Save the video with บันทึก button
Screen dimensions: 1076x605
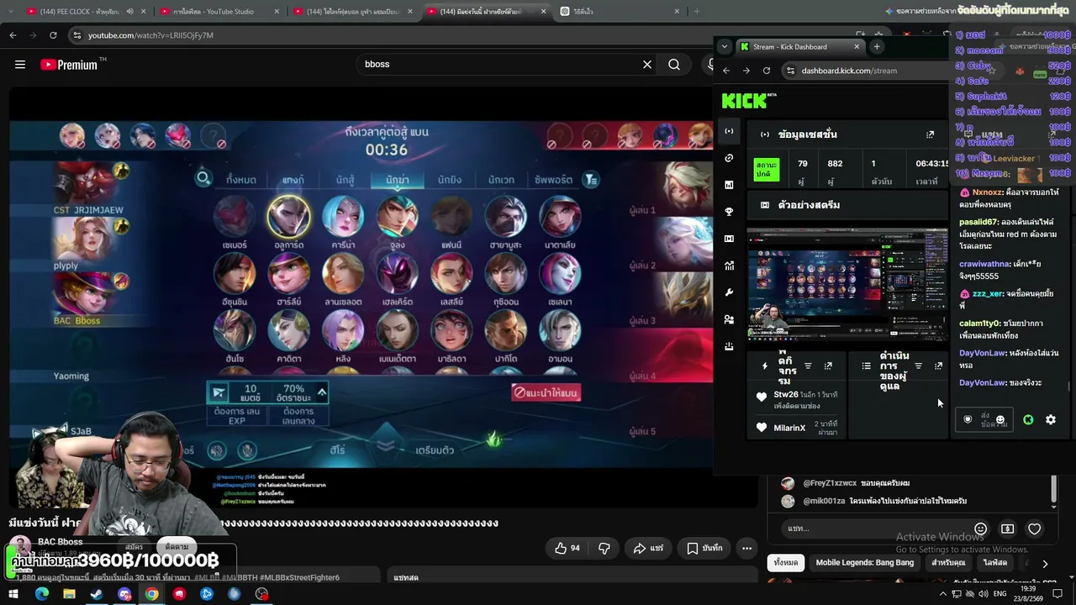coord(704,548)
